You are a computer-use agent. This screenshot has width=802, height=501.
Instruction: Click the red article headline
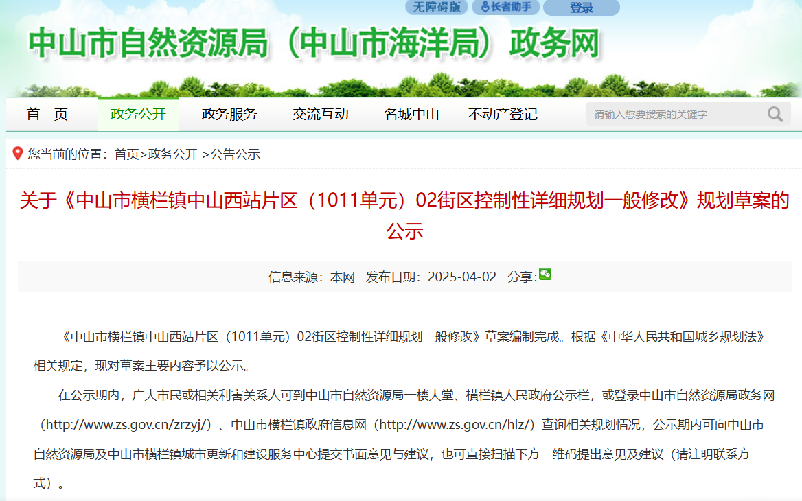point(404,215)
